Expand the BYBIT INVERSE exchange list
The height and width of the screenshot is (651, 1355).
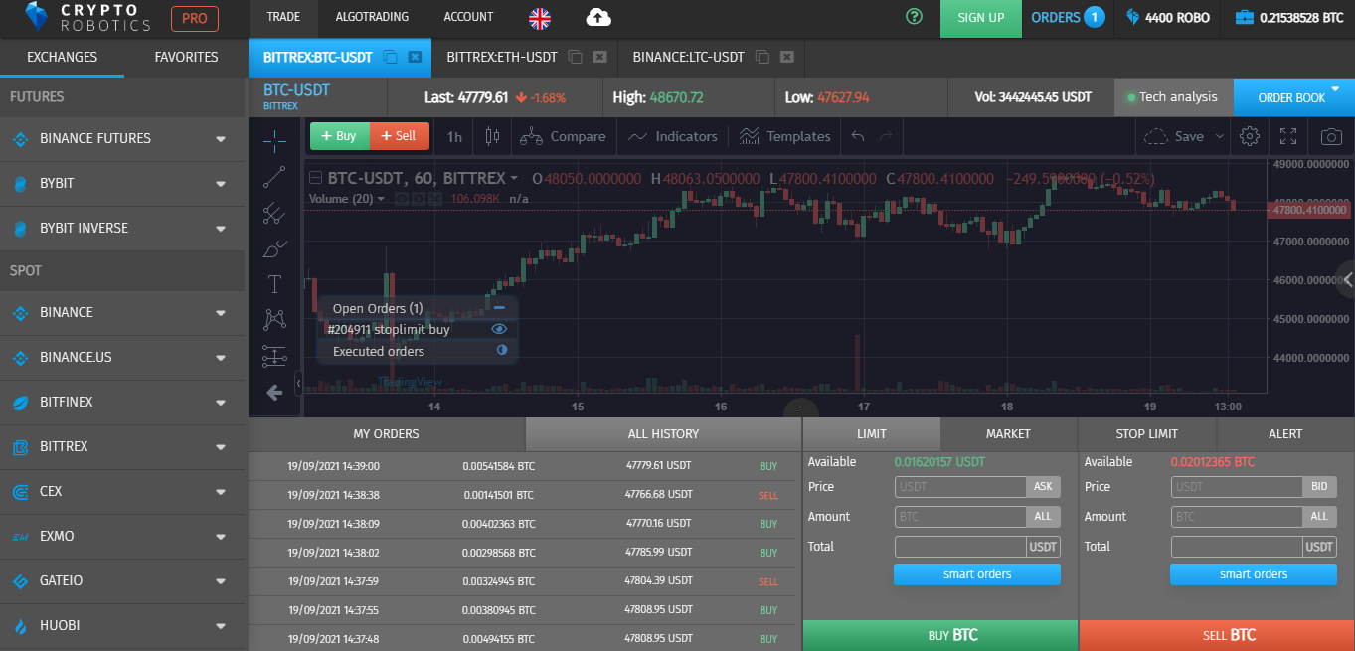coord(221,228)
